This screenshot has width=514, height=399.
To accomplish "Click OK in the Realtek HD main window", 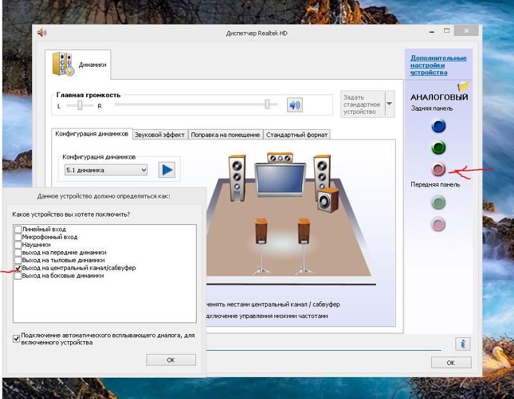I will tap(451, 362).
